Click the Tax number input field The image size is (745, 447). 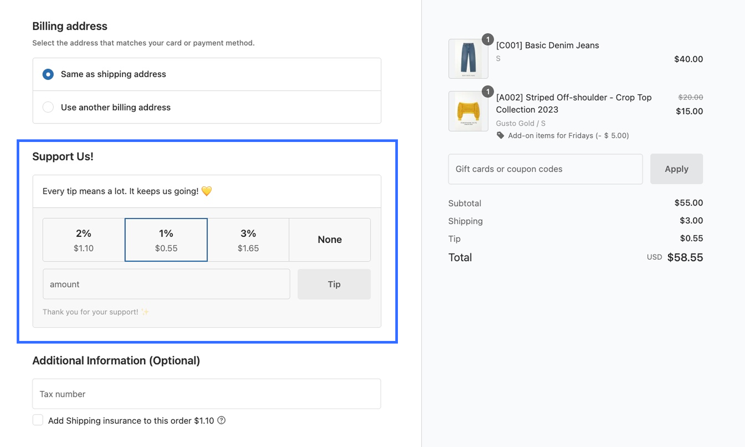pos(206,394)
